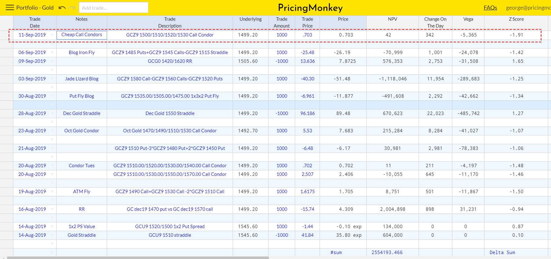Redo the last action

(72, 8)
